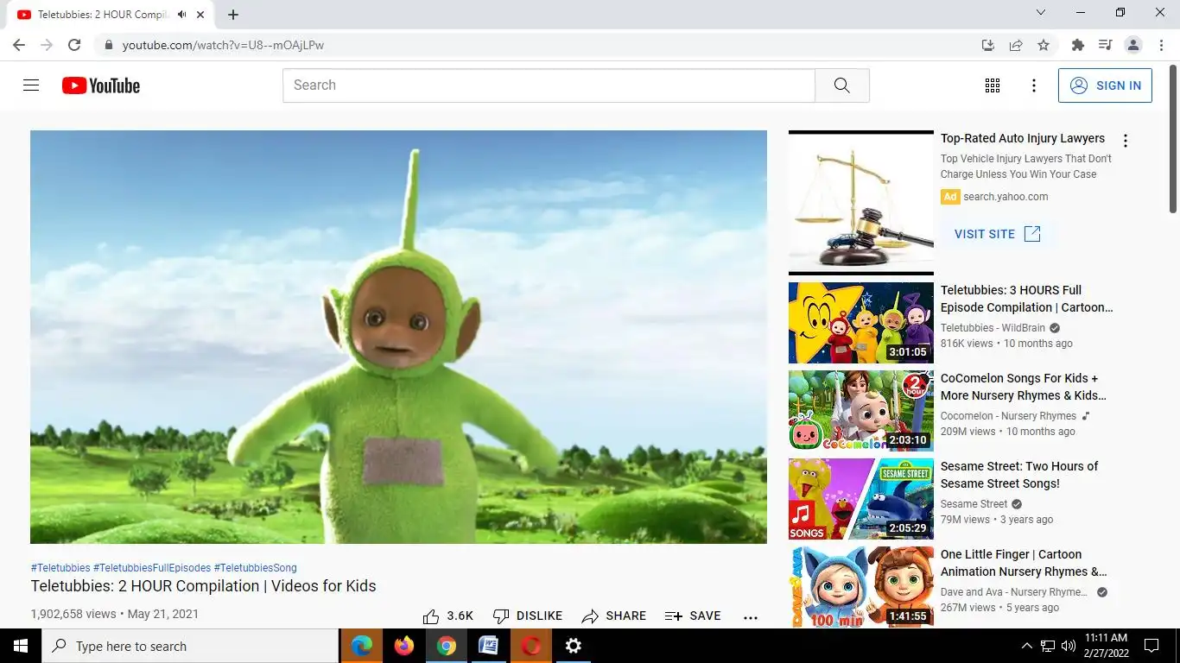The height and width of the screenshot is (663, 1180).
Task: Open CoComelon Songs For Kids thumbnail
Action: point(861,411)
